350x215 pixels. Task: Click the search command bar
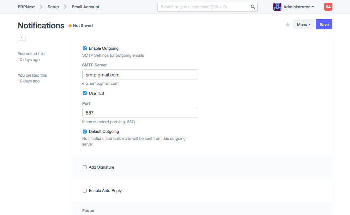click(x=204, y=7)
